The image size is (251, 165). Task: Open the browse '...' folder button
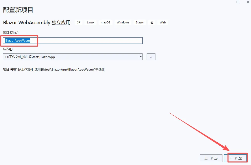click(151, 57)
